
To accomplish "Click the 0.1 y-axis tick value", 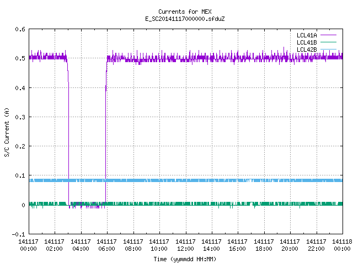I will [20, 175].
